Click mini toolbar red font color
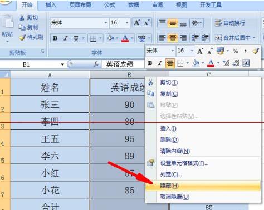Image resolution: width=264 pixels, height=210 pixels. click(x=211, y=63)
